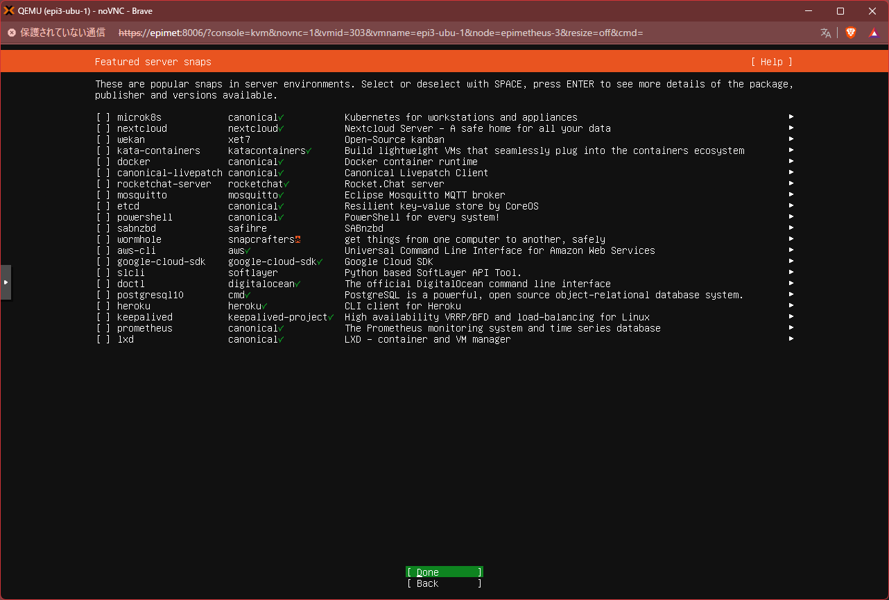Click description 'CLI client for Heroku'
The image size is (889, 600).
click(x=403, y=306)
